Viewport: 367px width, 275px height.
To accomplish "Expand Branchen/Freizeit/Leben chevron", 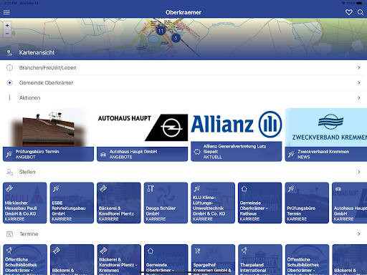I will click(358, 68).
